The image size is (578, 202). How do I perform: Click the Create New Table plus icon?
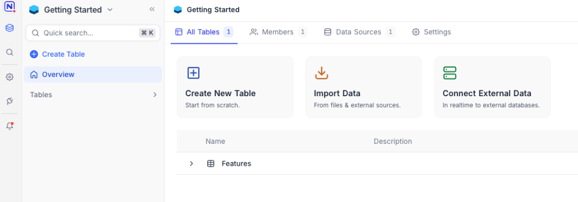click(194, 73)
